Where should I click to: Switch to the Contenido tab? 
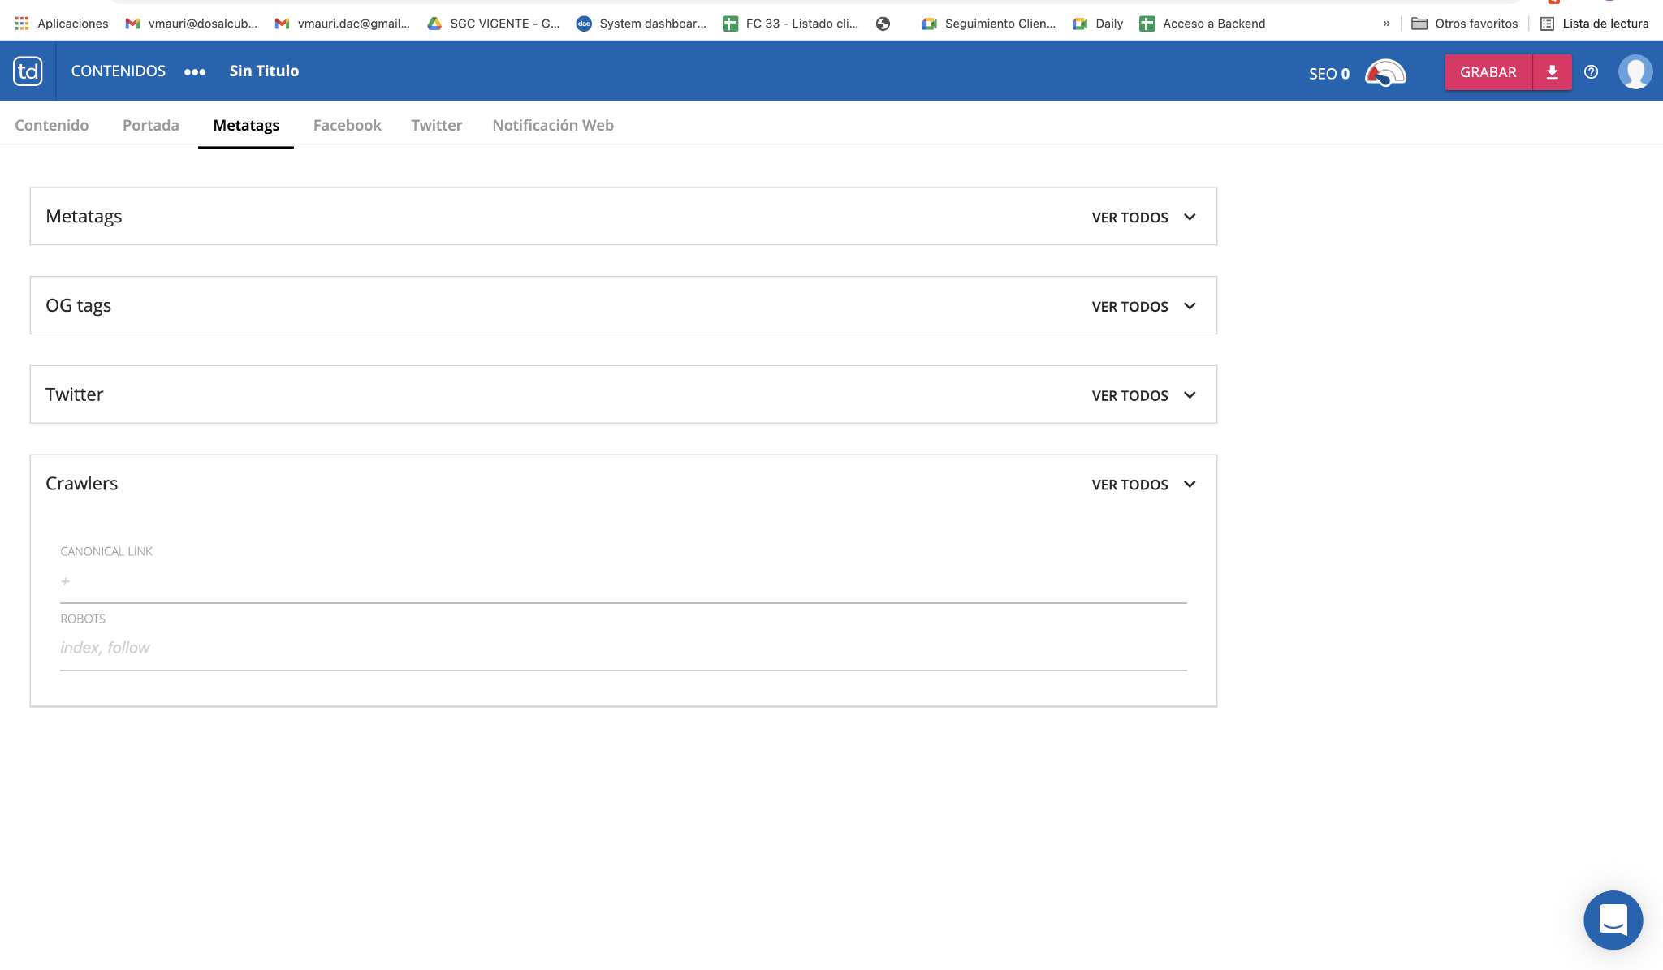[x=52, y=126]
